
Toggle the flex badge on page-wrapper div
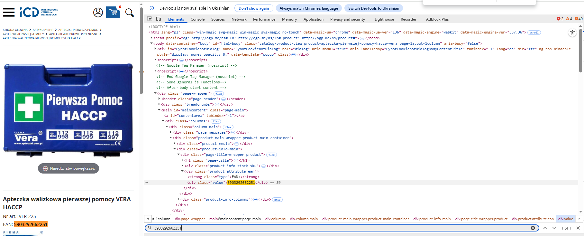219,94
